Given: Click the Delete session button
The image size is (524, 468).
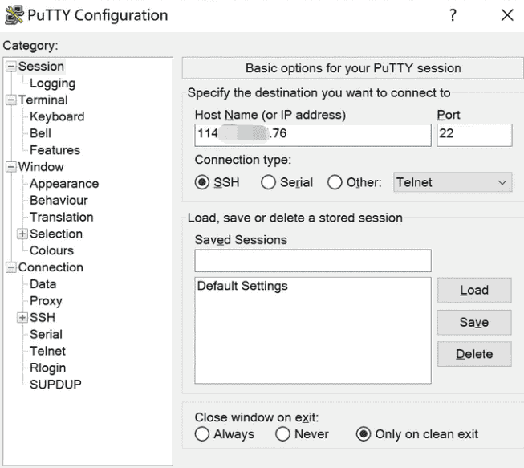Looking at the screenshot, I should (473, 354).
